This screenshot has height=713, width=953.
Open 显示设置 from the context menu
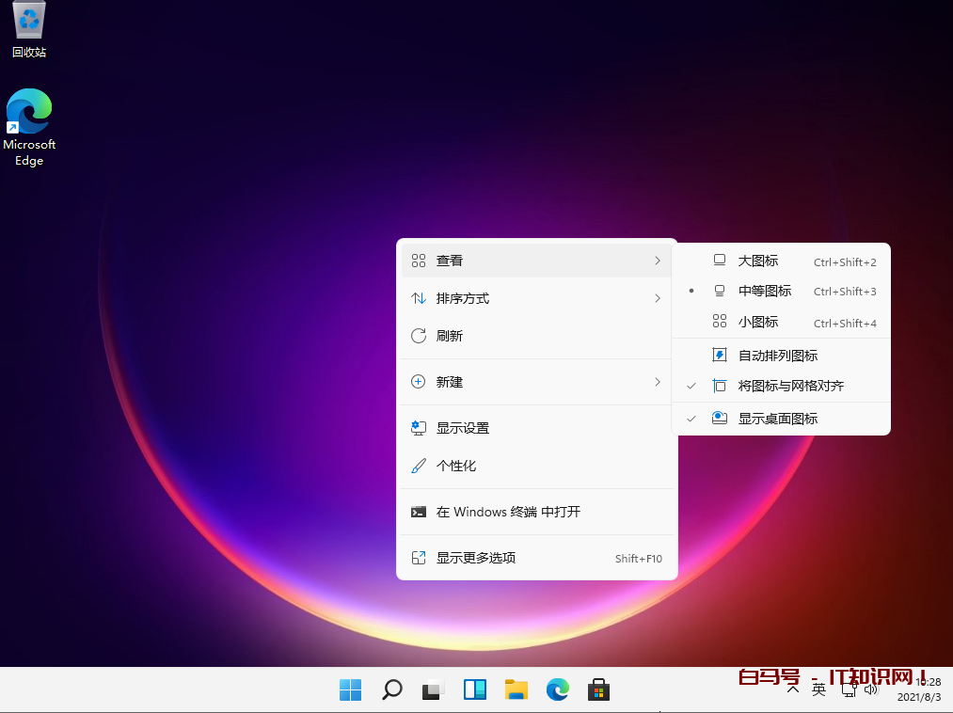point(462,427)
